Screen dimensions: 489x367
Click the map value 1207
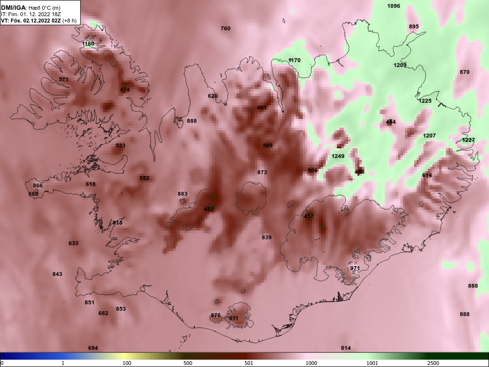click(429, 136)
